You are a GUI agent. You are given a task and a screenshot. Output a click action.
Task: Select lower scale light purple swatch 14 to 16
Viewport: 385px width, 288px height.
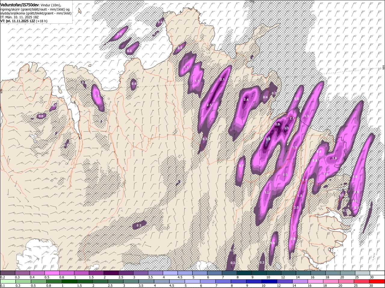click(x=300, y=281)
